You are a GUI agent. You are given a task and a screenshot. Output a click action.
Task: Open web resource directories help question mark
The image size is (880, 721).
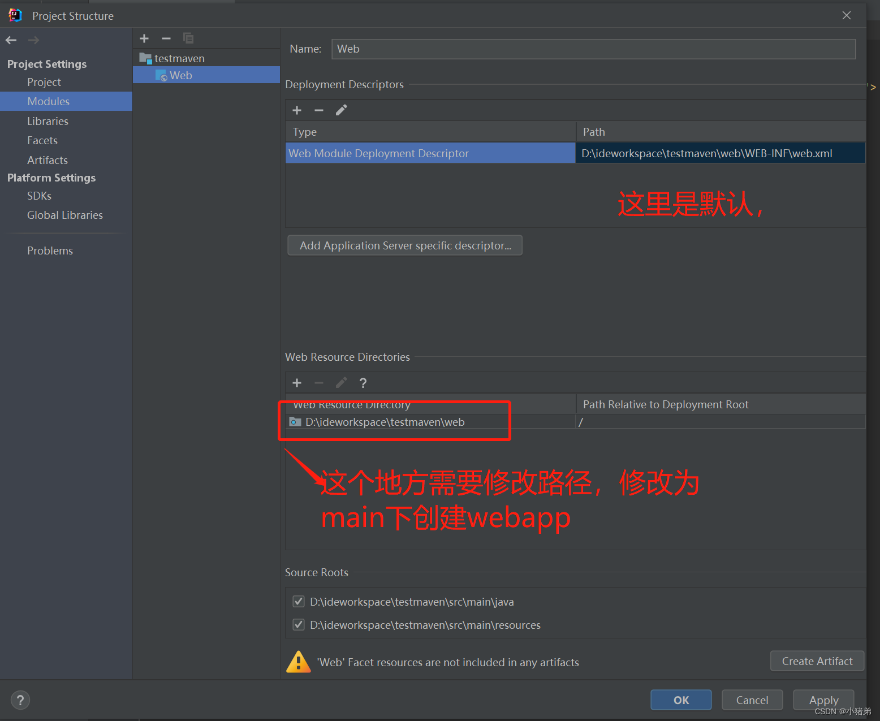coord(363,383)
